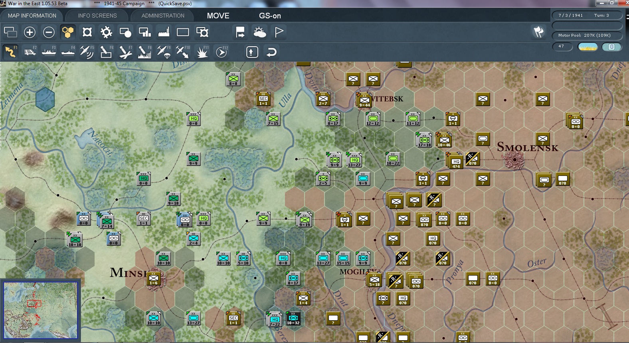629x343 pixels.
Task: Select F8 bomb city mode
Action: 144,52
